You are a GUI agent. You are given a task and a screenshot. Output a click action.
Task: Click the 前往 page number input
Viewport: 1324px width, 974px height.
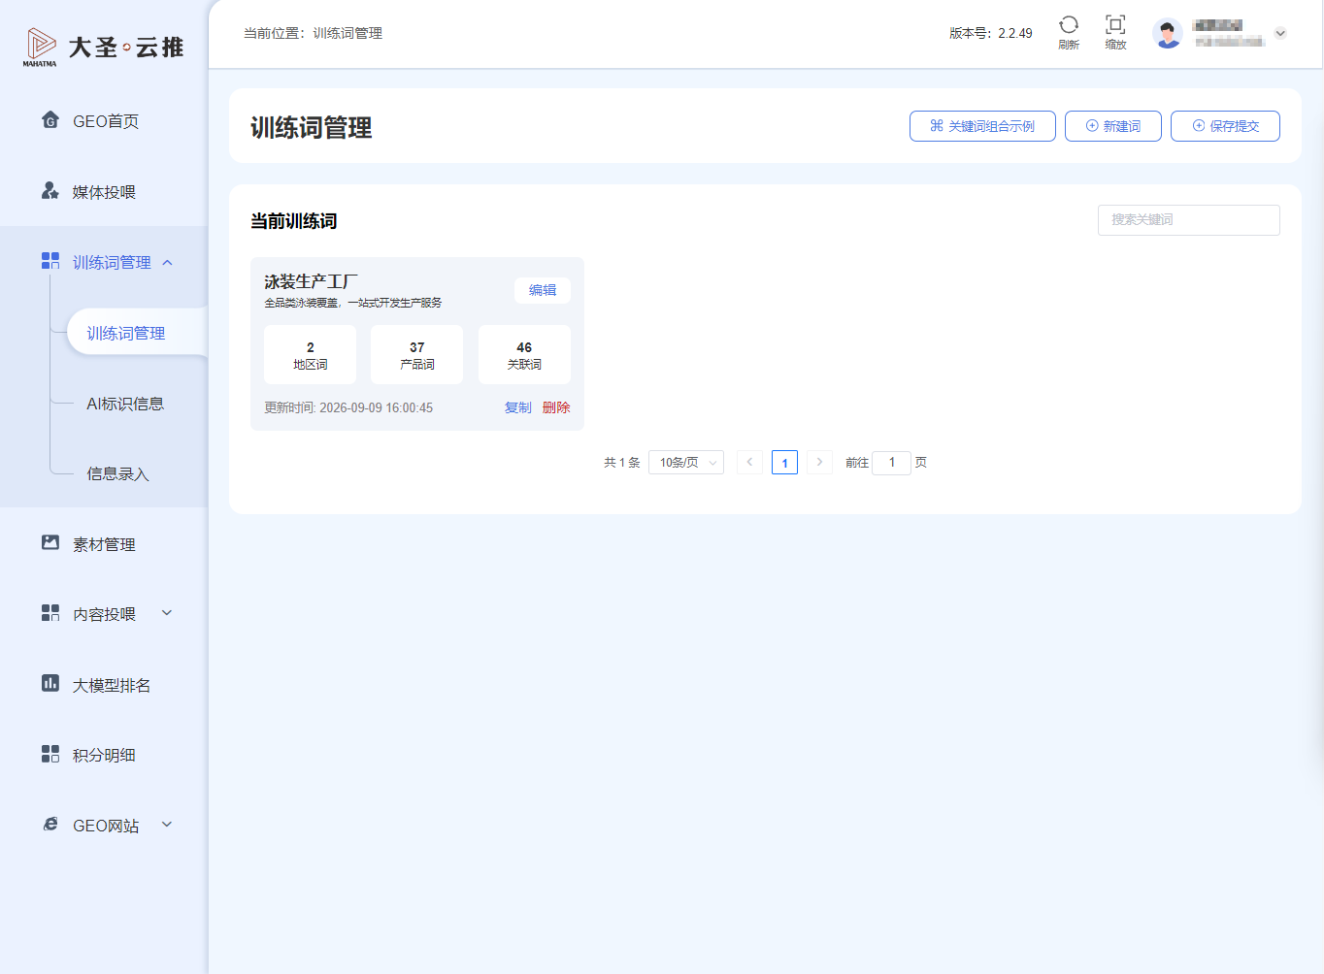click(892, 463)
